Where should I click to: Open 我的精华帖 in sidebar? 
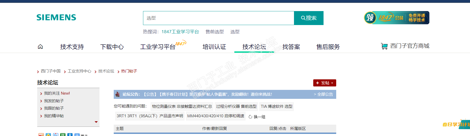point(54,116)
